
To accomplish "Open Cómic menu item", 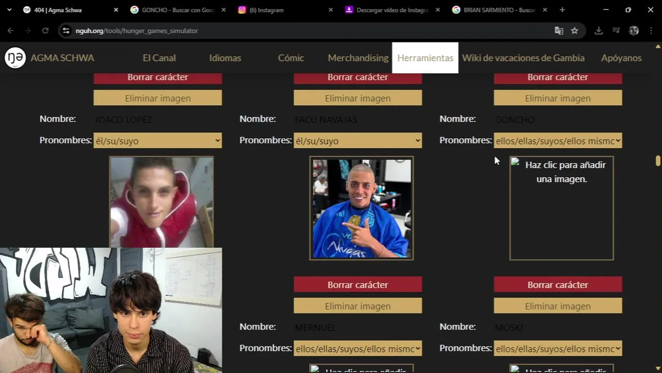I will point(291,58).
